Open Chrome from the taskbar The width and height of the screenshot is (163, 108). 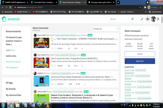(11, 105)
